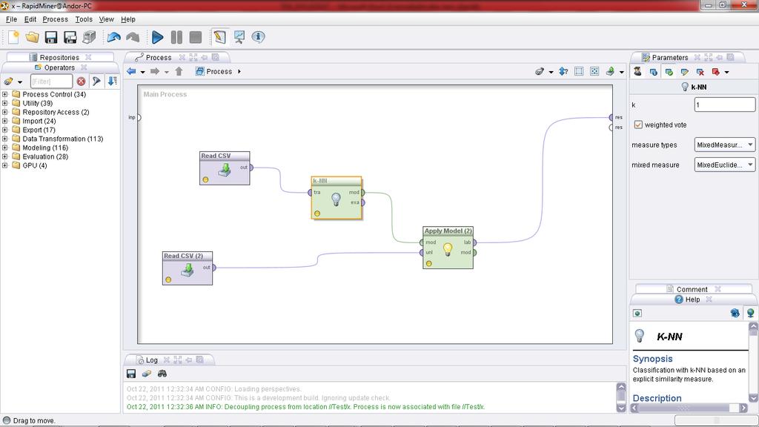Click the operator Filter text field

pyautogui.click(x=51, y=82)
